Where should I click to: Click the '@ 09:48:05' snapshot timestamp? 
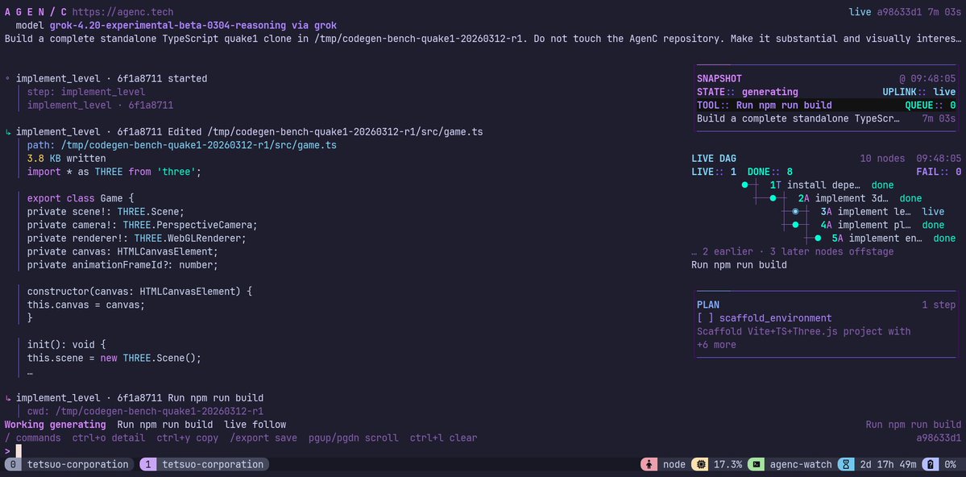coord(927,78)
